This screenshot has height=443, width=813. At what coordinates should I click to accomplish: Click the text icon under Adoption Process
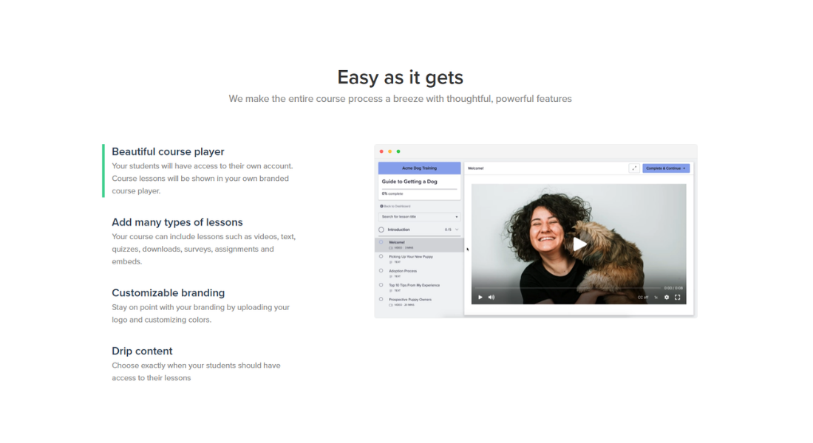(390, 276)
